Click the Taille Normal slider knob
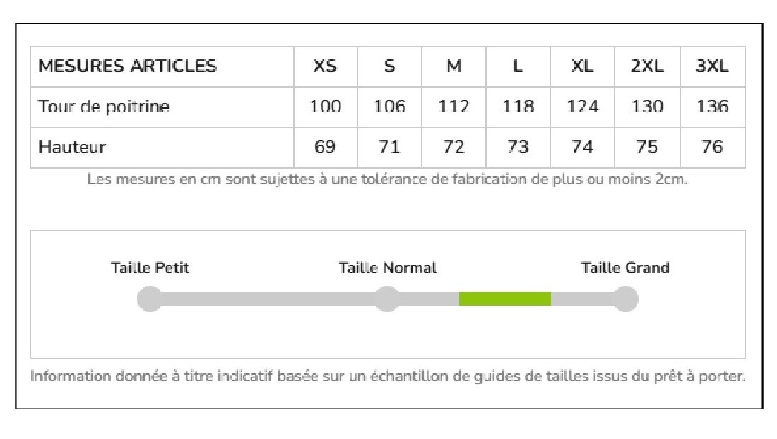This screenshot has height=439, width=777. pos(387,299)
